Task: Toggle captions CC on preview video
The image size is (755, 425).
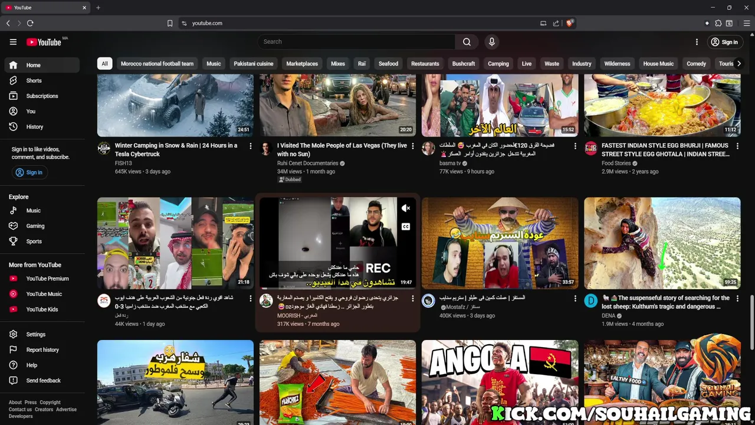Action: (x=406, y=227)
